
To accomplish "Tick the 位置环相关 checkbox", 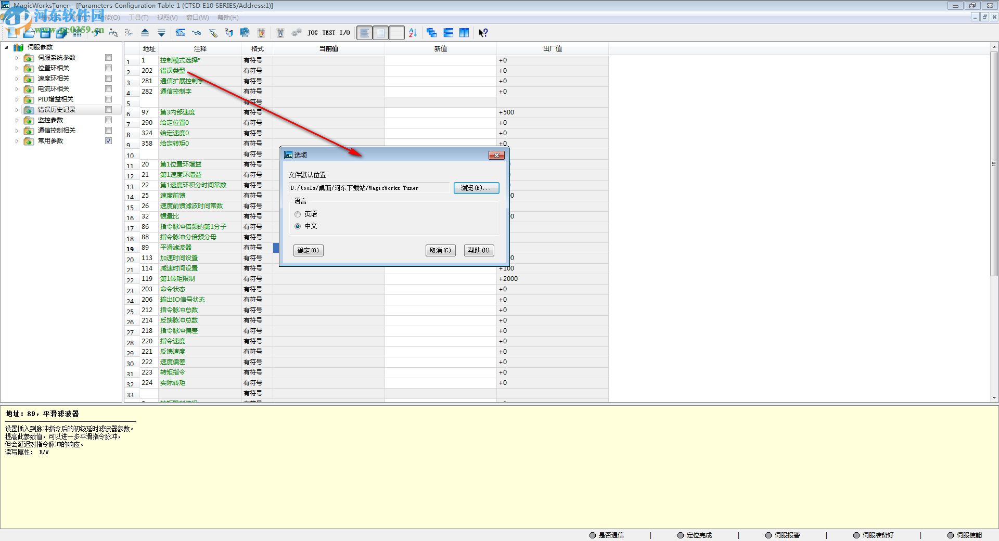I will pyautogui.click(x=108, y=68).
